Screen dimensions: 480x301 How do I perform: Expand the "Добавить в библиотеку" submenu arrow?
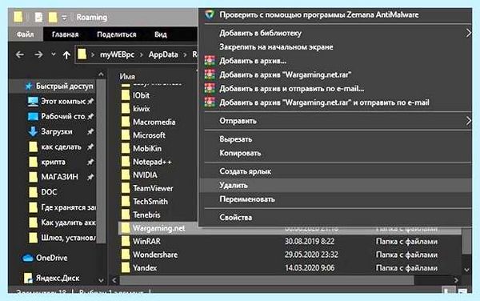pyautogui.click(x=468, y=33)
